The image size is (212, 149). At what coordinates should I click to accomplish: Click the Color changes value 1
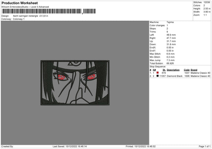click(x=167, y=25)
